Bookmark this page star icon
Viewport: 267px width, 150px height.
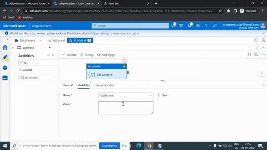coord(220,11)
